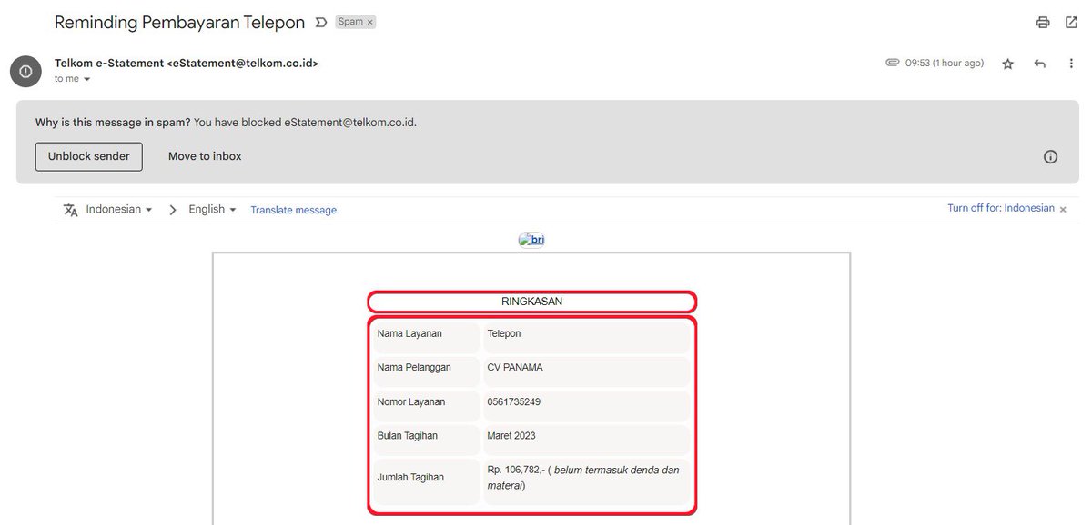Click the 'Nomor Layanan' label
The height and width of the screenshot is (525, 1092).
point(411,401)
